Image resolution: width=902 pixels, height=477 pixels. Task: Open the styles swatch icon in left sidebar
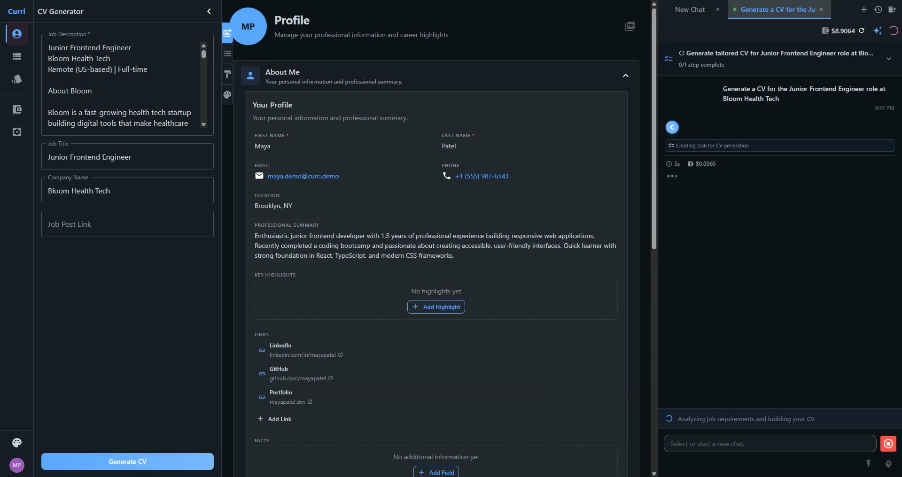click(17, 79)
